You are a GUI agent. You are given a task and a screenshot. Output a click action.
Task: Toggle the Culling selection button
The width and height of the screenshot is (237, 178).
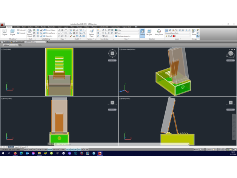coord(142,33)
